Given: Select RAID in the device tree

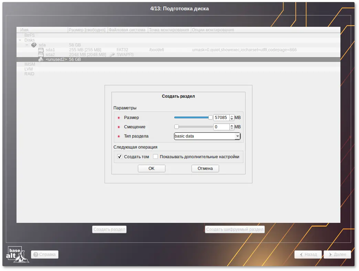Looking at the screenshot, I should coord(30,74).
